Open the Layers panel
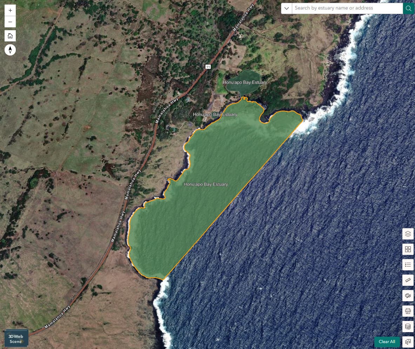The height and width of the screenshot is (349, 415). click(x=408, y=233)
